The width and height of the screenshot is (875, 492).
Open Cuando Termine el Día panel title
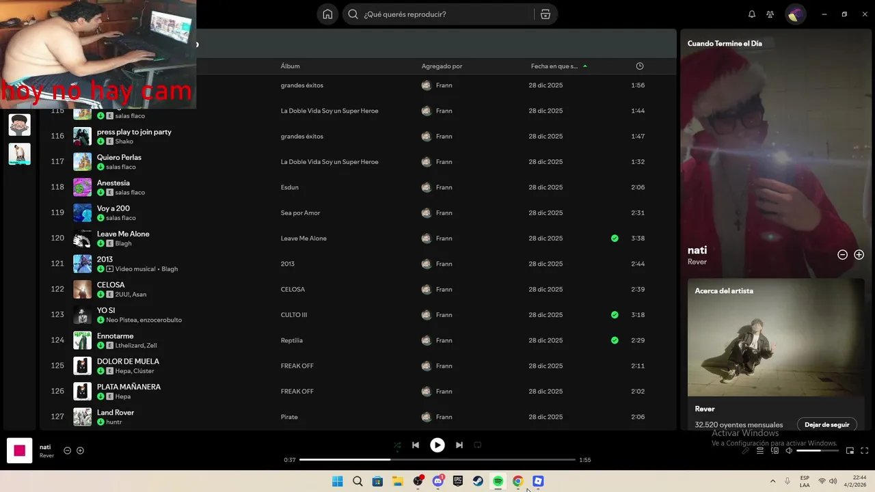coord(725,44)
